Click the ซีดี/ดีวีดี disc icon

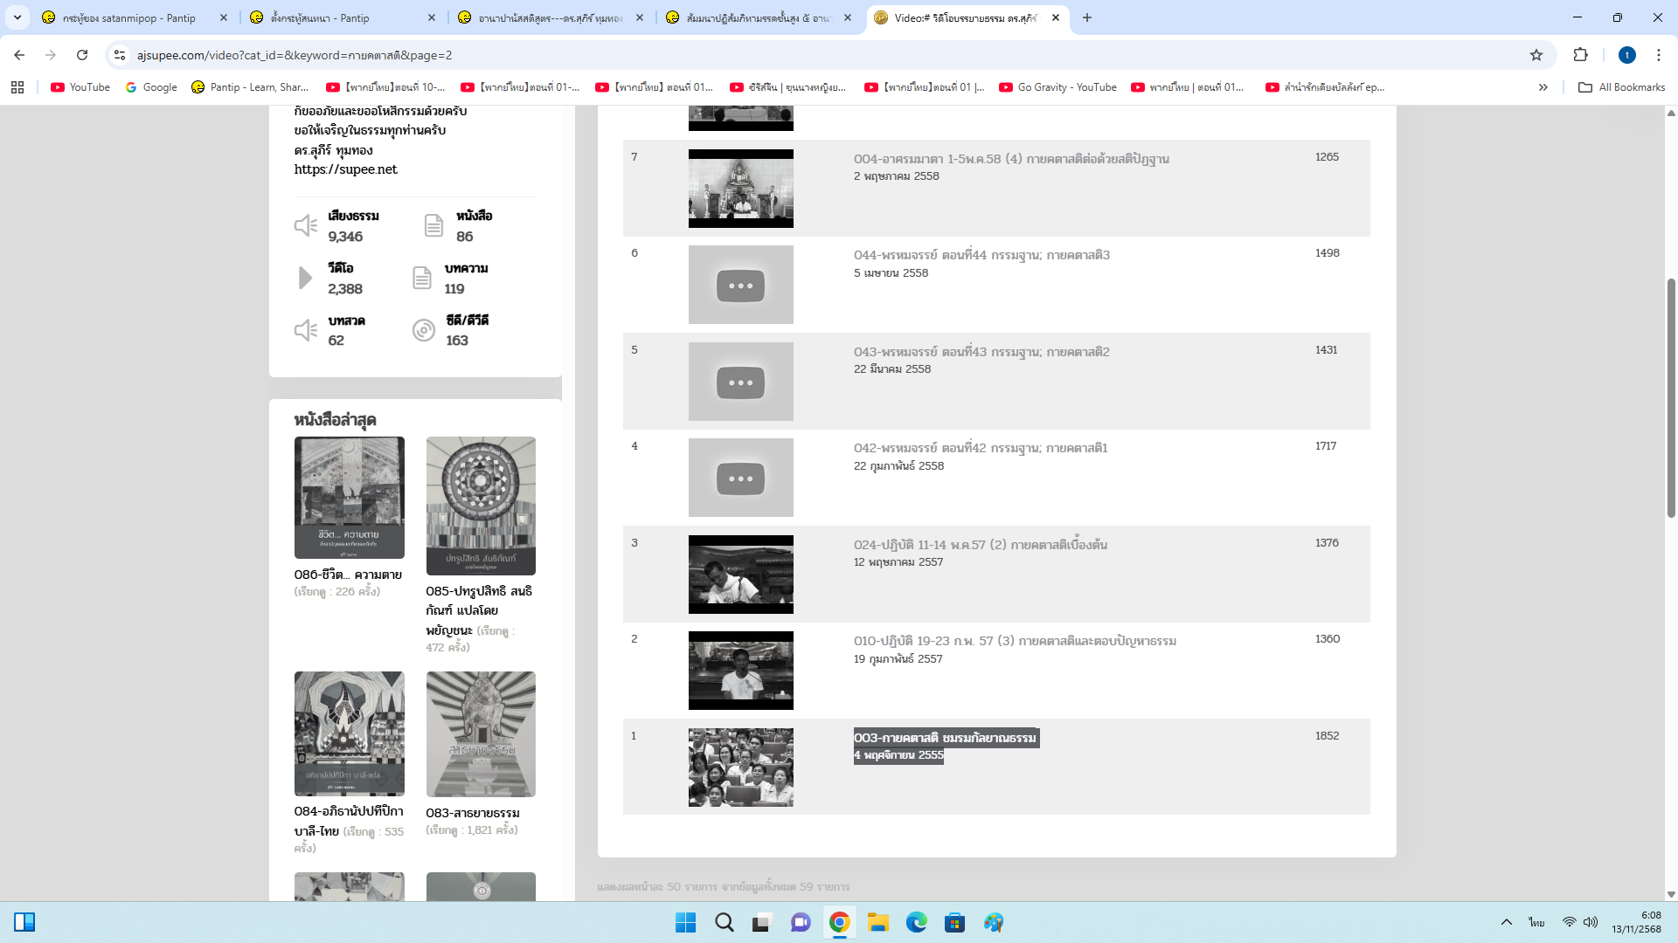click(x=424, y=331)
